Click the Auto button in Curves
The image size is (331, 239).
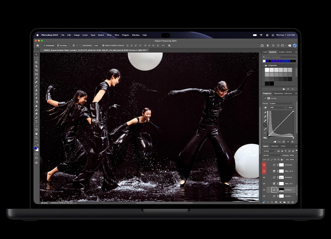click(291, 108)
